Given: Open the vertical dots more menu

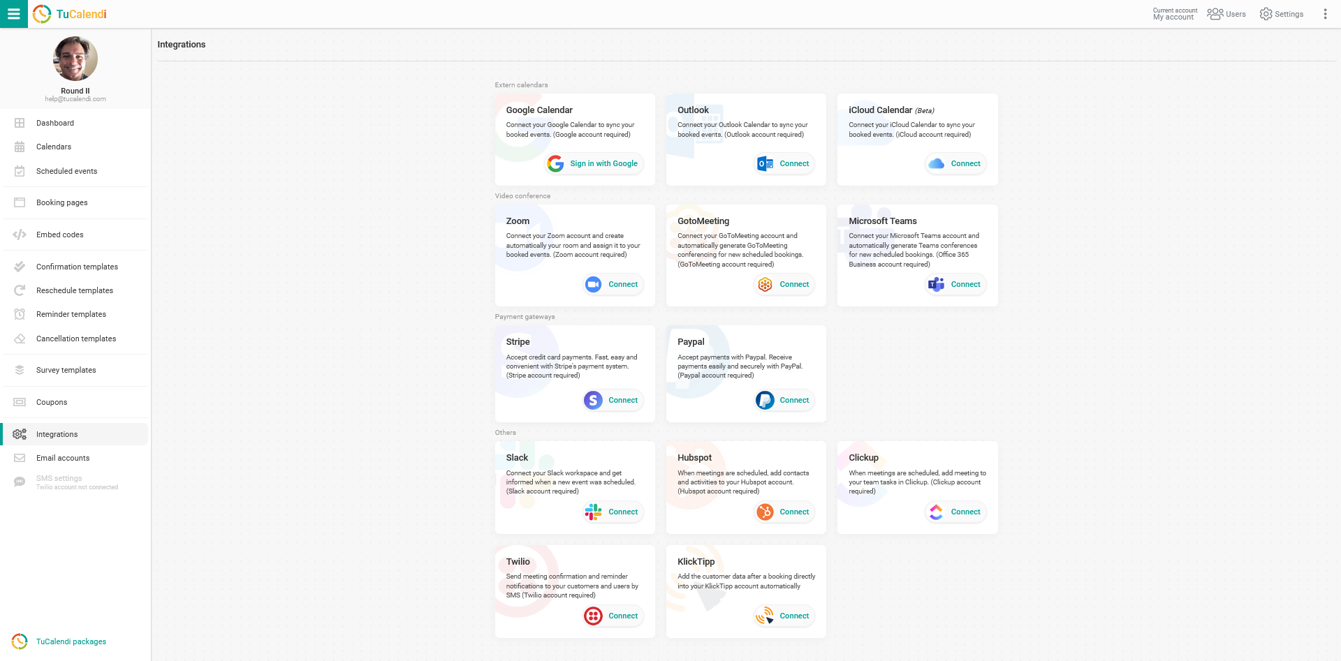Looking at the screenshot, I should pyautogui.click(x=1325, y=14).
